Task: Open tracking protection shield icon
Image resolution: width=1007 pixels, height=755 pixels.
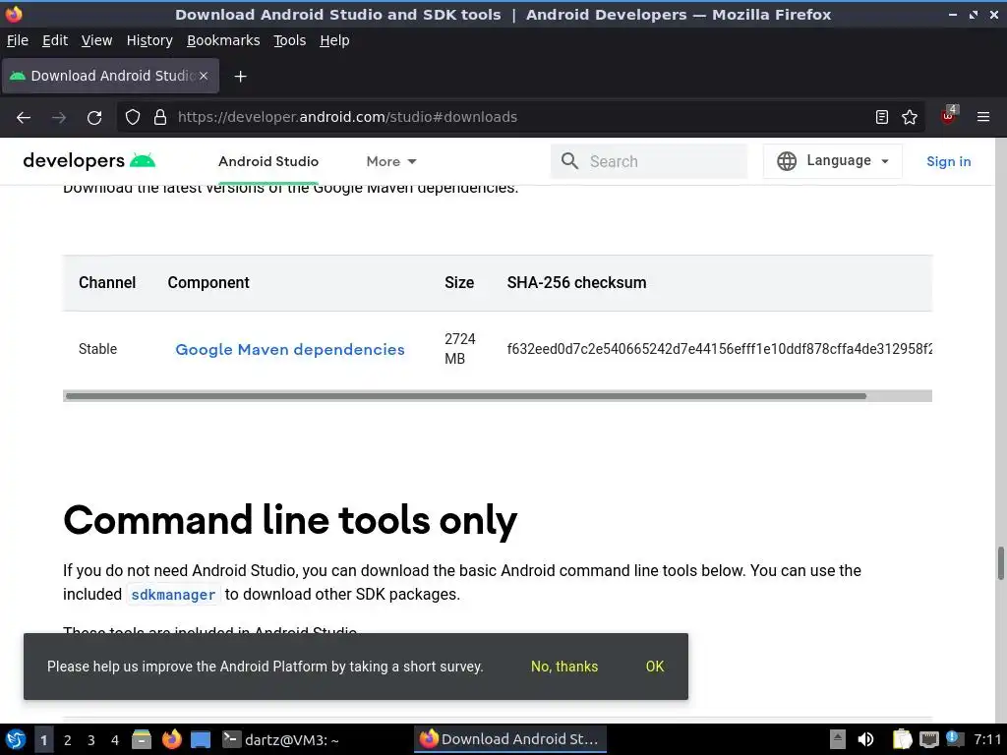Action: [133, 118]
